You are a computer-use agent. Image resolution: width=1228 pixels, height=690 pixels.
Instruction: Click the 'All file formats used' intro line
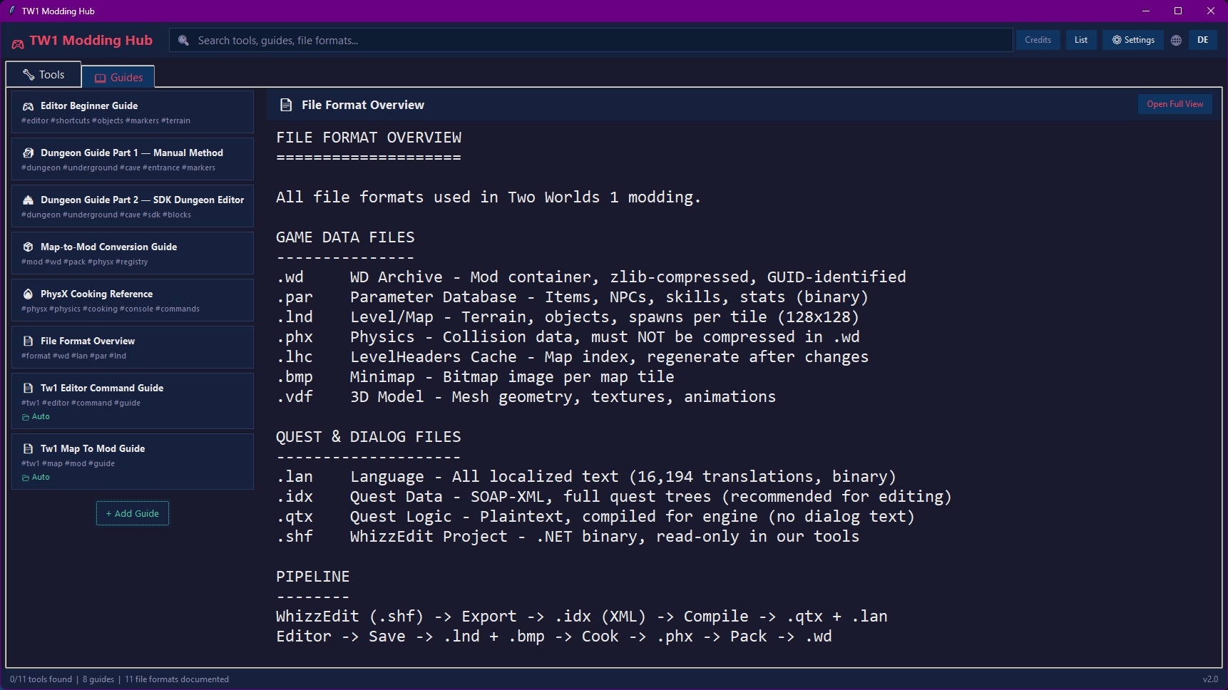pyautogui.click(x=488, y=197)
